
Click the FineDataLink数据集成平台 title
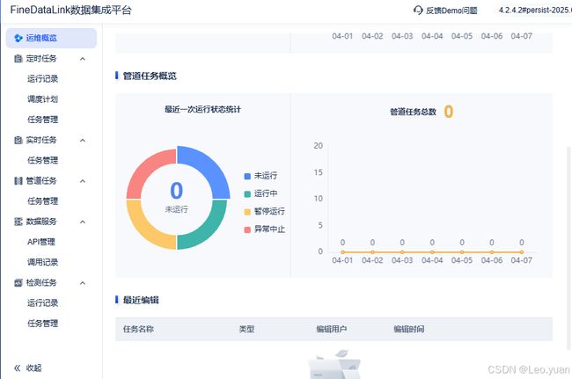70,11
